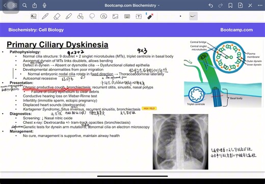Tap the Genetic tests for dynein arm line

[86, 127]
